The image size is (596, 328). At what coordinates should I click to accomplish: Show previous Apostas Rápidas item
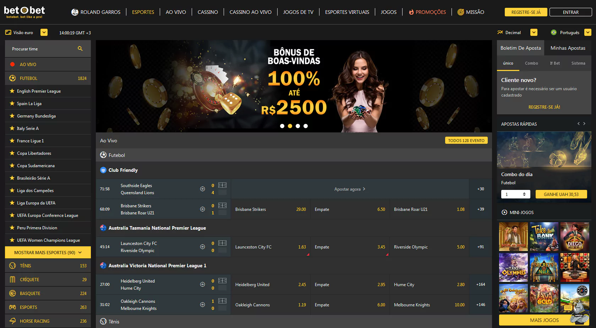[579, 124]
